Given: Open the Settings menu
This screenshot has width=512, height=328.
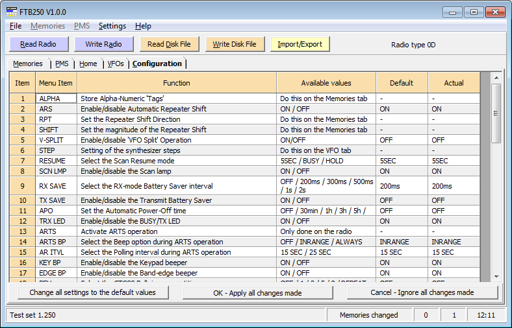Looking at the screenshot, I should 112,26.
